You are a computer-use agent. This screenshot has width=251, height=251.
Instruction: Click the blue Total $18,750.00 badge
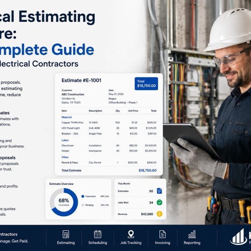coord(146,84)
